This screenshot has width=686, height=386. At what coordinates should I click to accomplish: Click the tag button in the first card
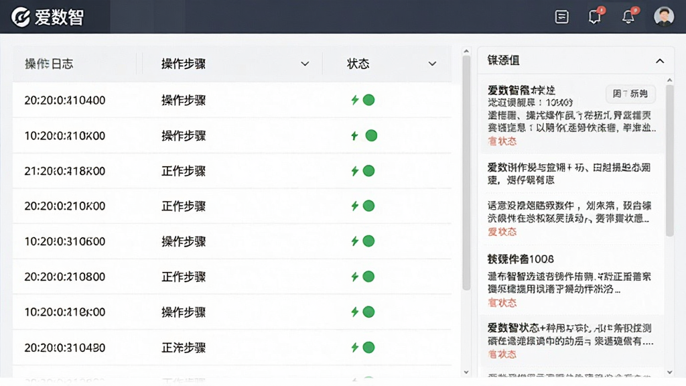click(x=630, y=94)
